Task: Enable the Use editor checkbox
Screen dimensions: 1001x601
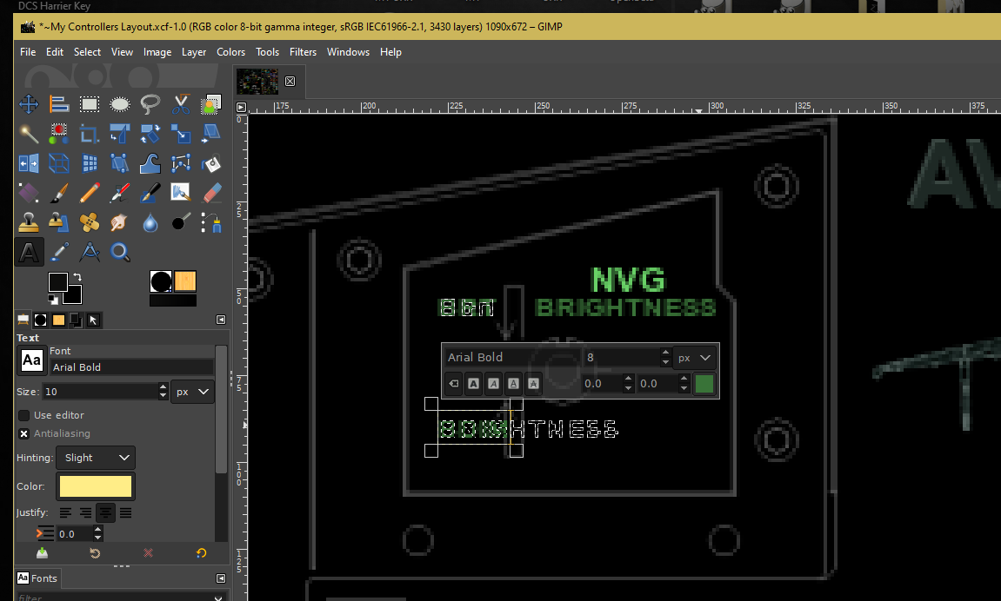Action: point(24,415)
